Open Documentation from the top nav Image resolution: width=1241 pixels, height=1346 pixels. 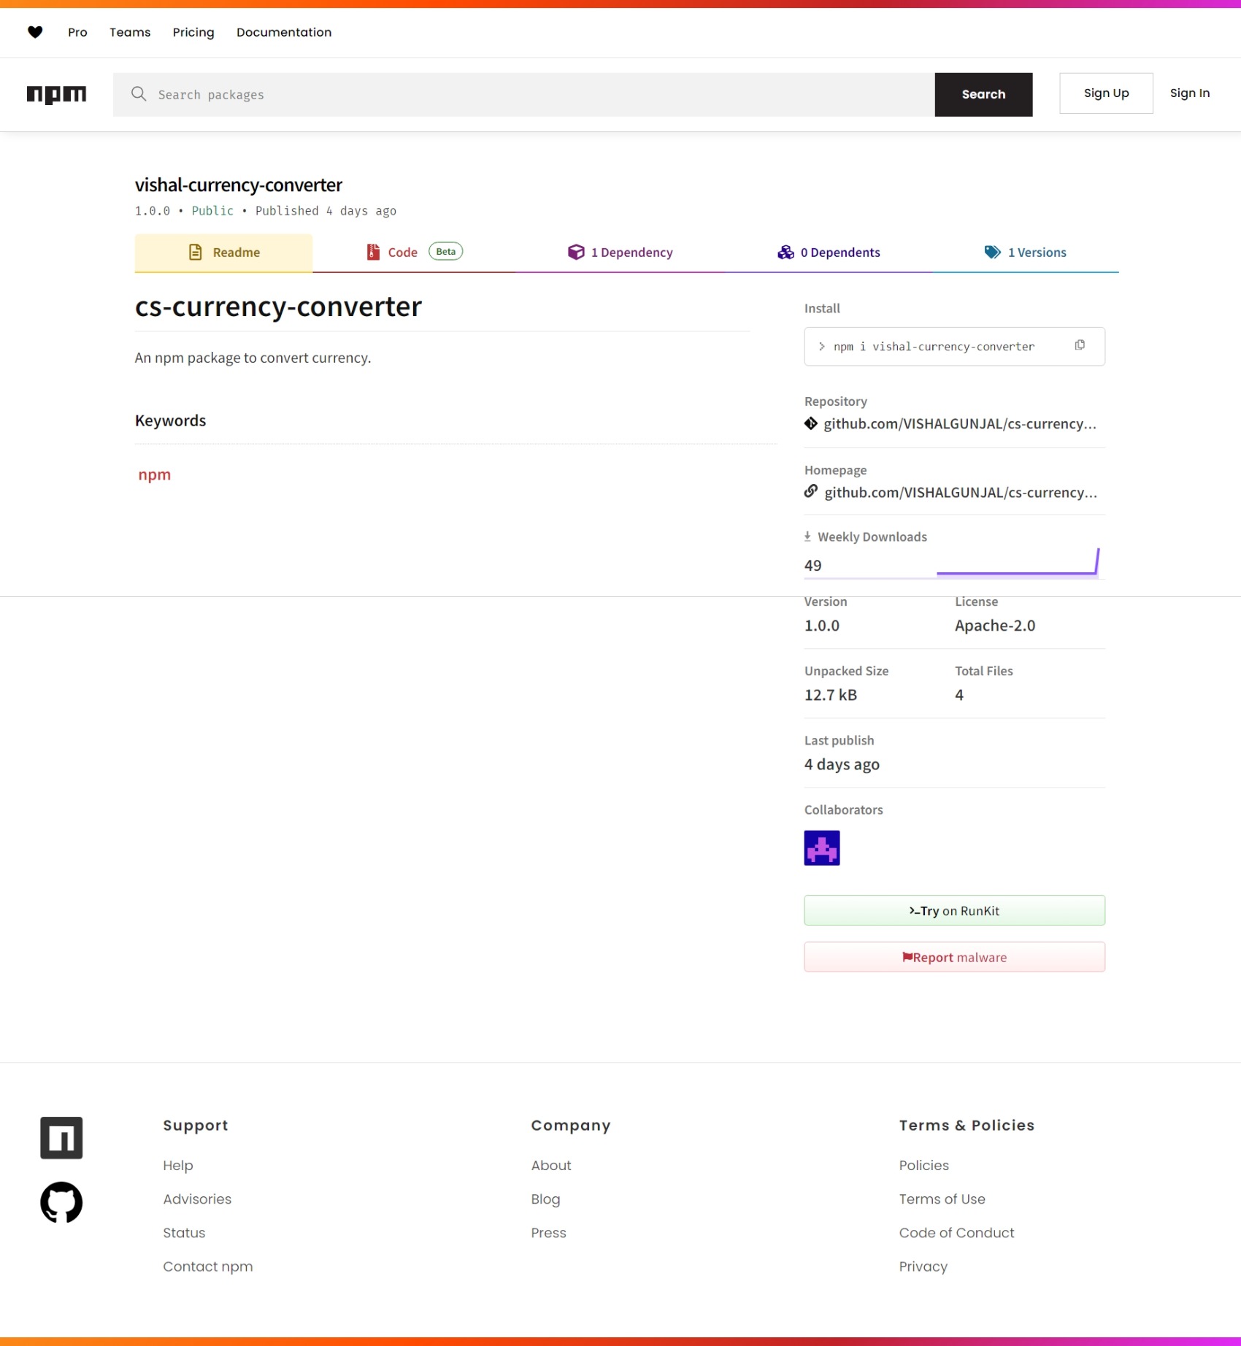[x=284, y=32]
